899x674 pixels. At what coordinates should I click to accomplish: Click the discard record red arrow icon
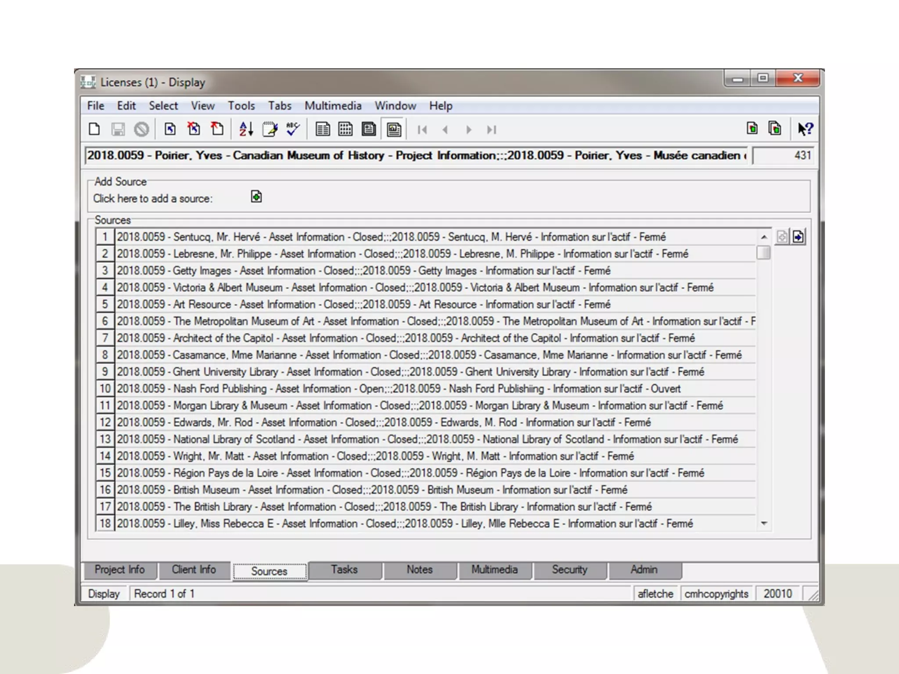tap(217, 129)
